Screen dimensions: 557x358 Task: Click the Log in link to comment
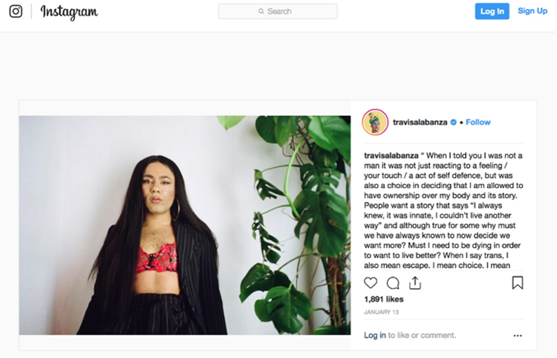tap(375, 336)
